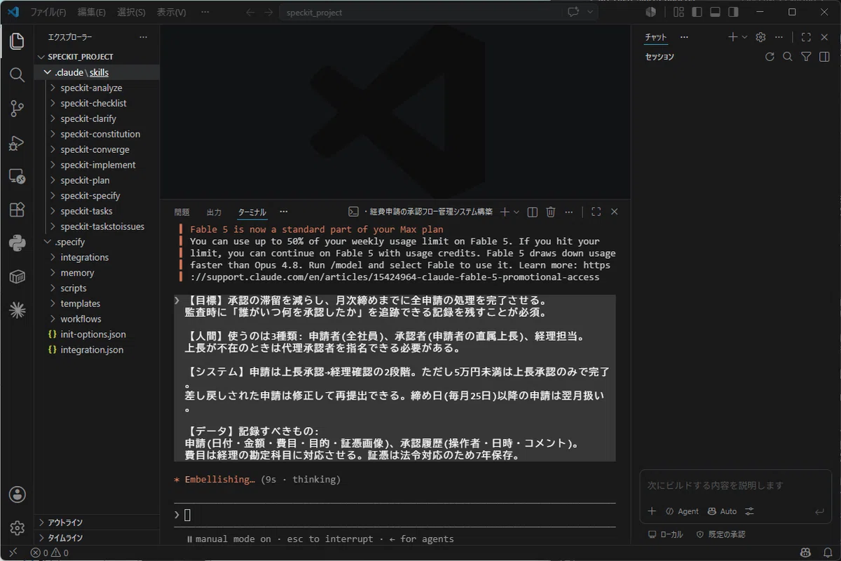The image size is (841, 561).
Task: Open the Manage gear in activity bar
Action: (17, 527)
